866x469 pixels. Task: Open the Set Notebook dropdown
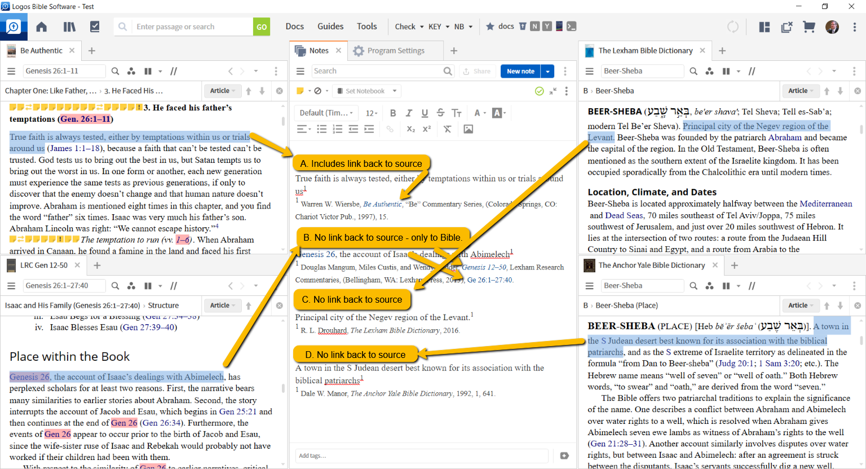coord(367,91)
